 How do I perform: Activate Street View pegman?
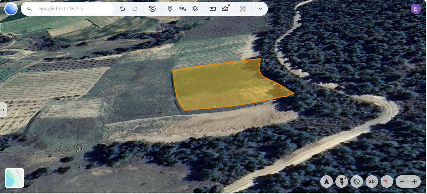[342, 181]
